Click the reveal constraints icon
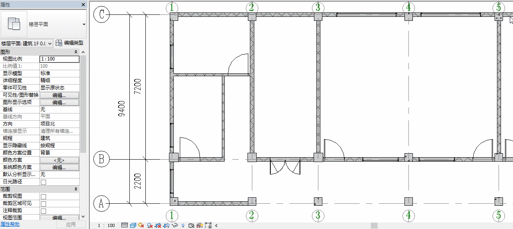The height and width of the screenshot is (229, 513). pos(208,225)
